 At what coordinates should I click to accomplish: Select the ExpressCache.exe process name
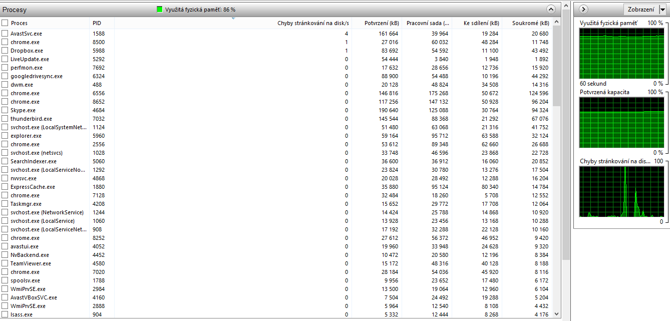(33, 187)
